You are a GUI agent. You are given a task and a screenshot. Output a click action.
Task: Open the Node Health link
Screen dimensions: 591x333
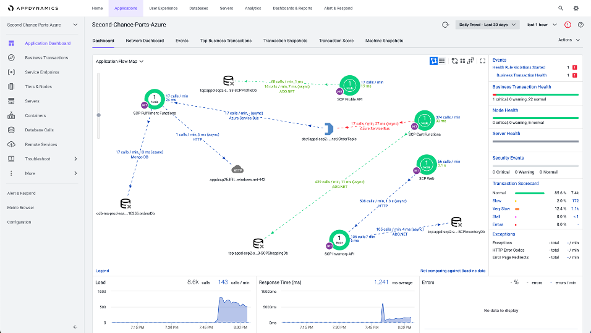[505, 110]
